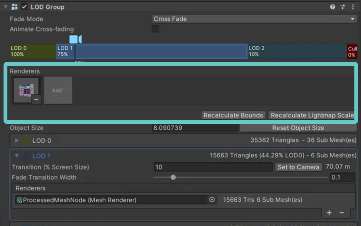The image size is (361, 226).
Task: Remove renderer with the thumbnail minus icon
Action: point(36,99)
